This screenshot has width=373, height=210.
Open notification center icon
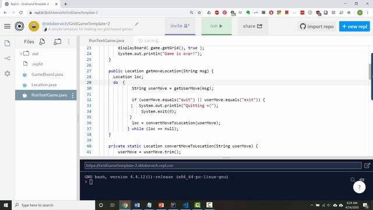click(x=365, y=205)
